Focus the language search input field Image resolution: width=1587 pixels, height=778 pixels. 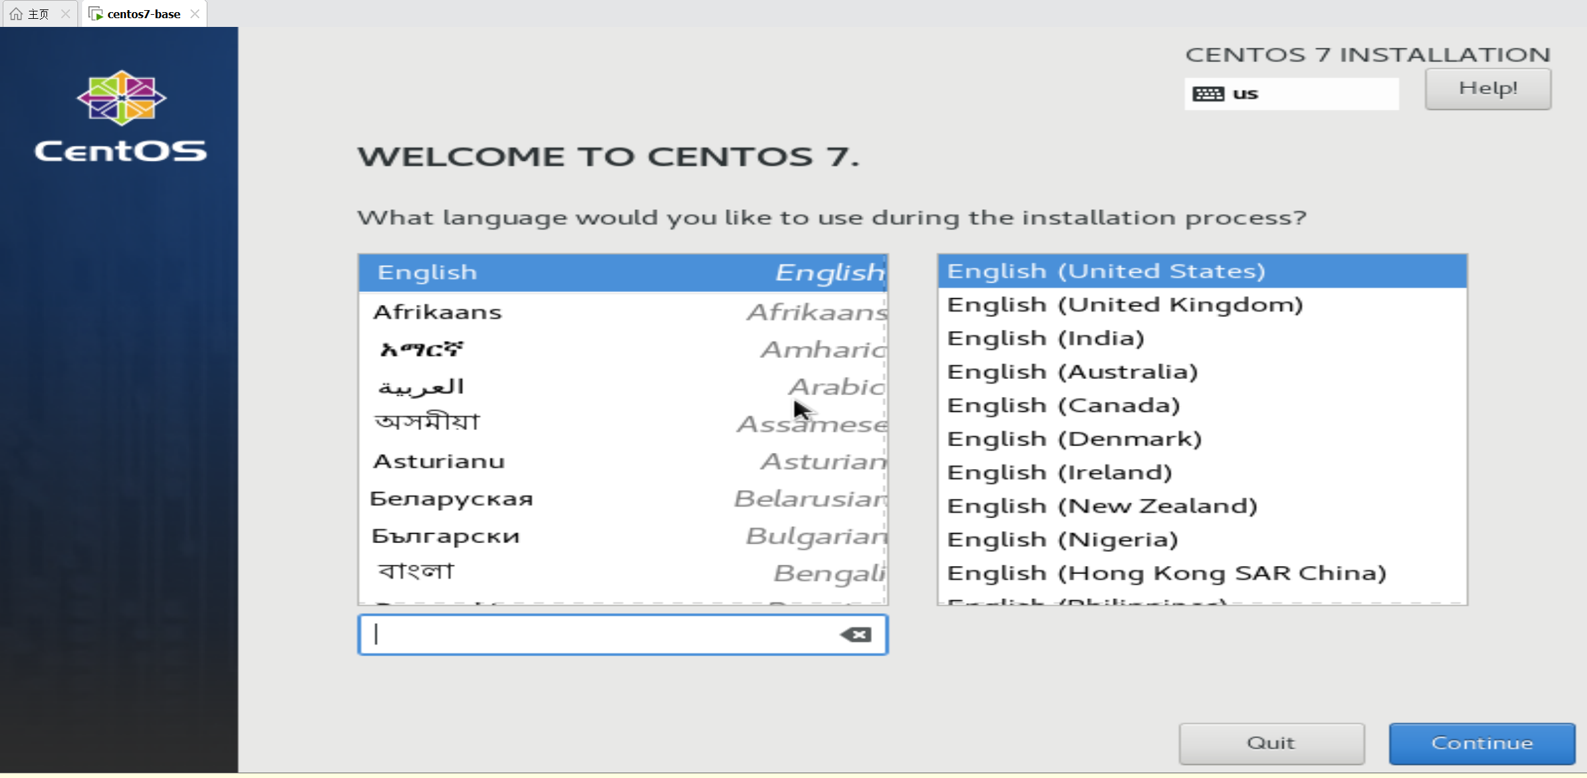623,635
